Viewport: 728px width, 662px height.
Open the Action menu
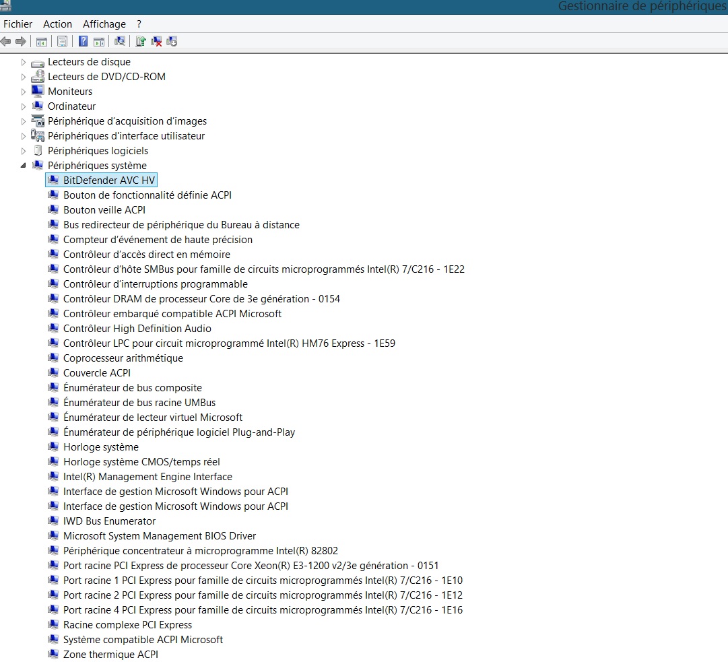pos(57,24)
